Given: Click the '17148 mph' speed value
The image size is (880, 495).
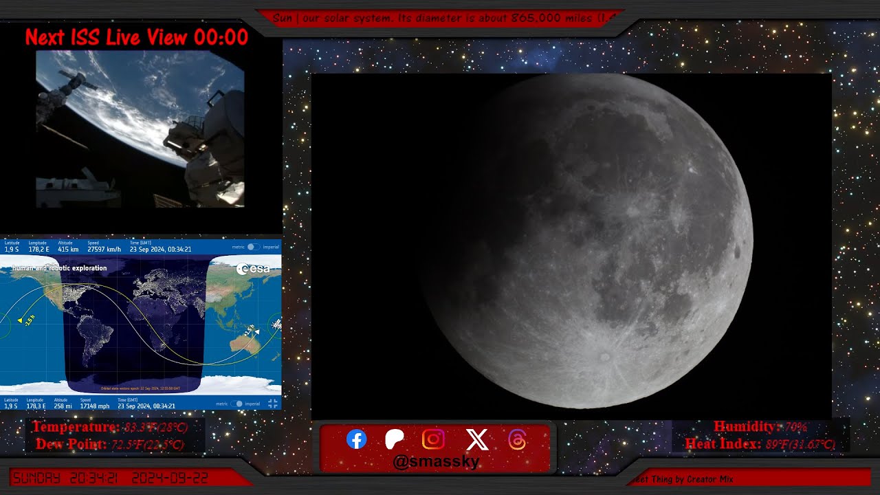Looking at the screenshot, I should (95, 406).
